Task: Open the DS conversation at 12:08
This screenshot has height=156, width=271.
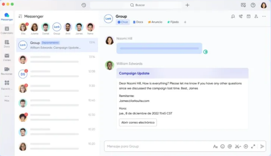Action: point(57,74)
